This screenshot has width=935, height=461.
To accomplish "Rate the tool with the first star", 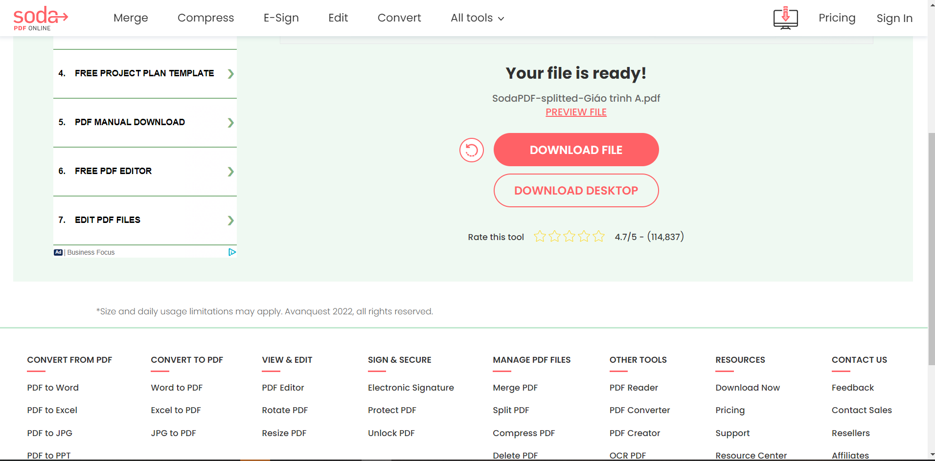I will [540, 237].
